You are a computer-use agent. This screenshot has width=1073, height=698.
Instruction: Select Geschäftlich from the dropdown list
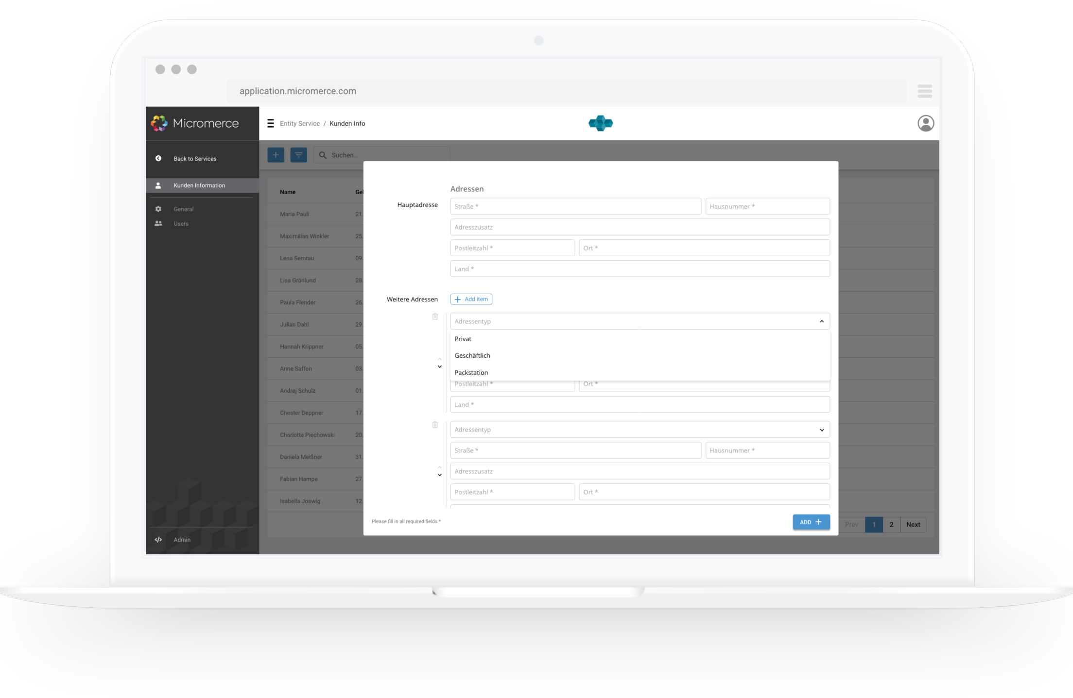472,355
